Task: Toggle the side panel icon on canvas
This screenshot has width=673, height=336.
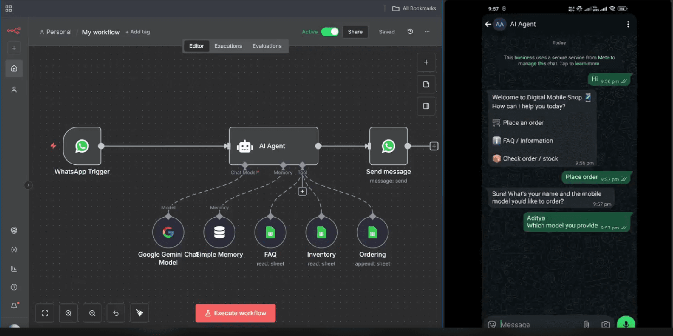Action: click(x=426, y=106)
